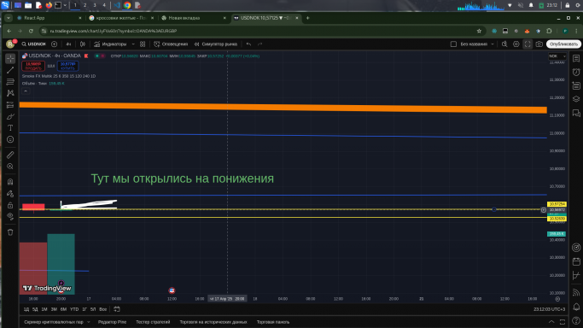This screenshot has height=328, width=583.
Task: Open indicator templates grid
Action: pos(143,44)
